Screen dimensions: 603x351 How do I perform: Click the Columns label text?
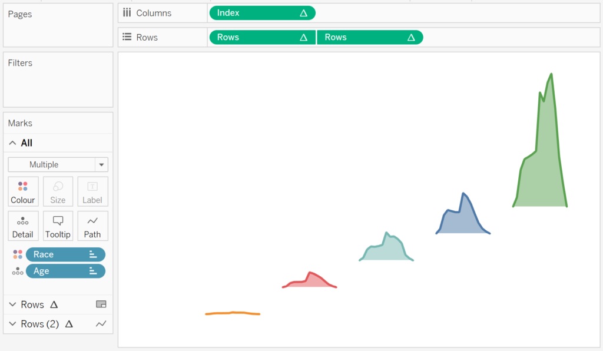click(x=154, y=13)
